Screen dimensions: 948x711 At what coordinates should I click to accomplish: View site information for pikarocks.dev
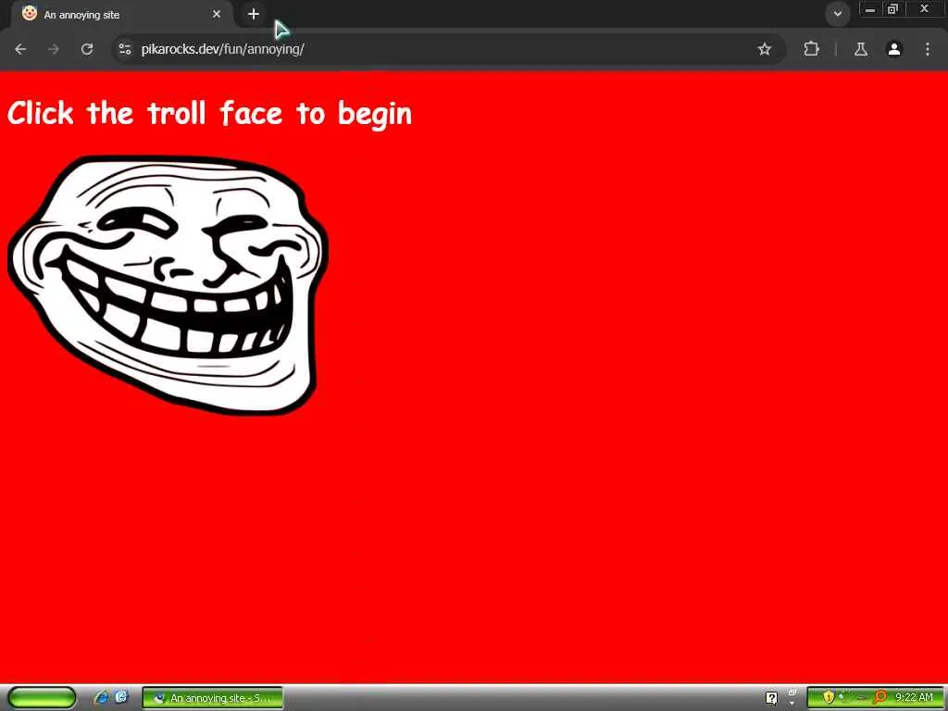click(x=125, y=49)
